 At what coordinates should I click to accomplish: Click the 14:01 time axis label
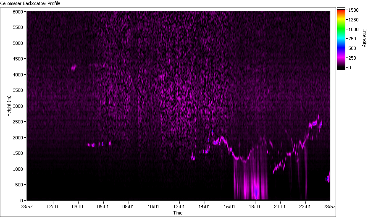click(204, 207)
